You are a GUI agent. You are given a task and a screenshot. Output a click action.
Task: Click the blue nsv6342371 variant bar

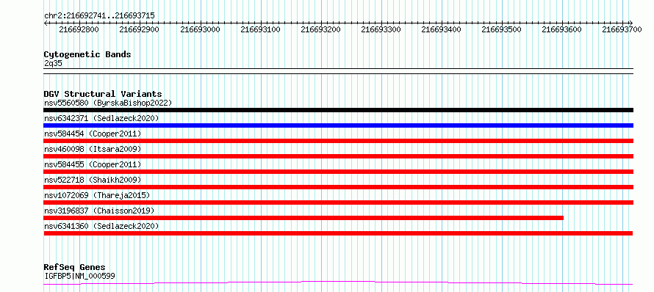click(338, 125)
